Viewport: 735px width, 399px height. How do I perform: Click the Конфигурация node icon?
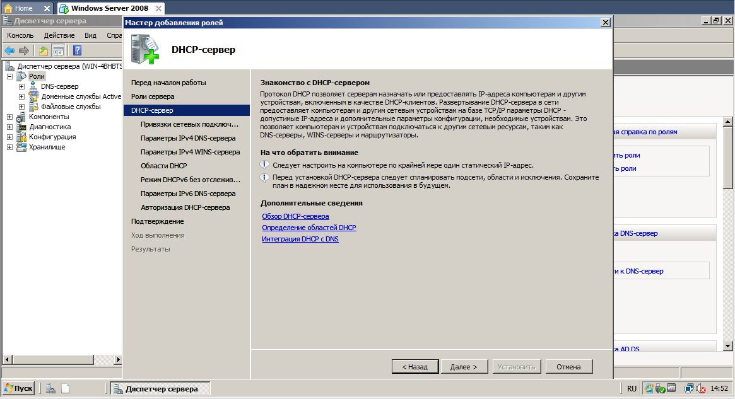[x=21, y=137]
